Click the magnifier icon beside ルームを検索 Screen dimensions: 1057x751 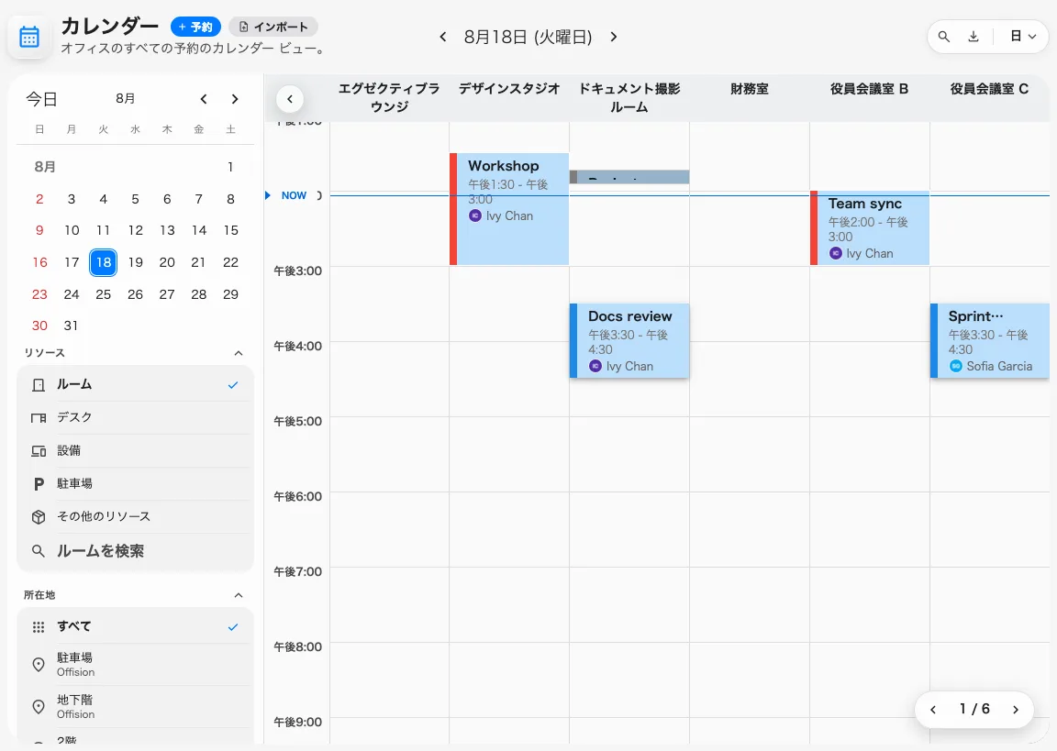pos(39,551)
